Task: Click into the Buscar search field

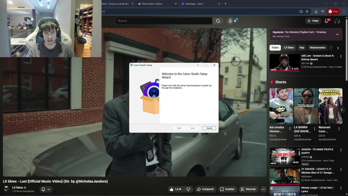Action: point(164,21)
